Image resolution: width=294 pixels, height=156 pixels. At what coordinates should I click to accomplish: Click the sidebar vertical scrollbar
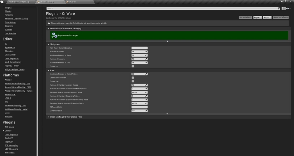click(37, 112)
